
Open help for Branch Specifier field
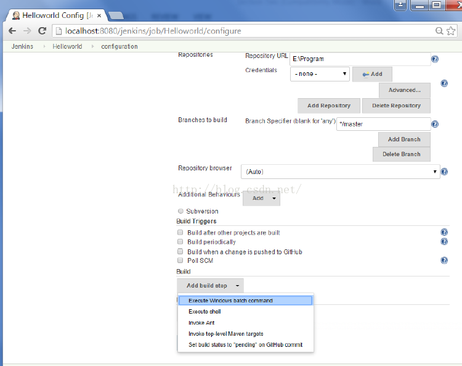(435, 124)
